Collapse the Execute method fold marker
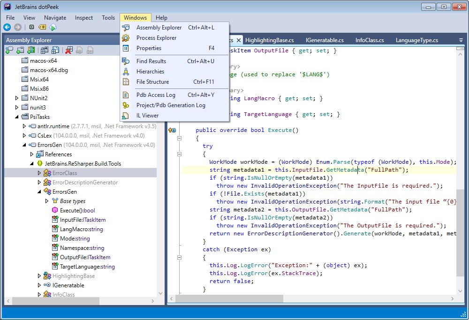The height and width of the screenshot is (320, 469). tap(179, 138)
